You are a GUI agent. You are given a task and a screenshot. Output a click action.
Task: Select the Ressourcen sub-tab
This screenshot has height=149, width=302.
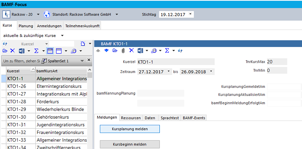tap(131, 118)
